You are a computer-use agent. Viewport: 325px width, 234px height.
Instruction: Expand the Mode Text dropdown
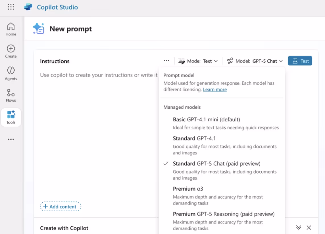point(198,61)
